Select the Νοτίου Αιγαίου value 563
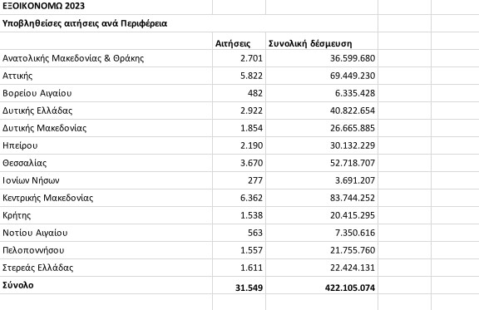The width and height of the screenshot is (479, 310). (x=239, y=233)
